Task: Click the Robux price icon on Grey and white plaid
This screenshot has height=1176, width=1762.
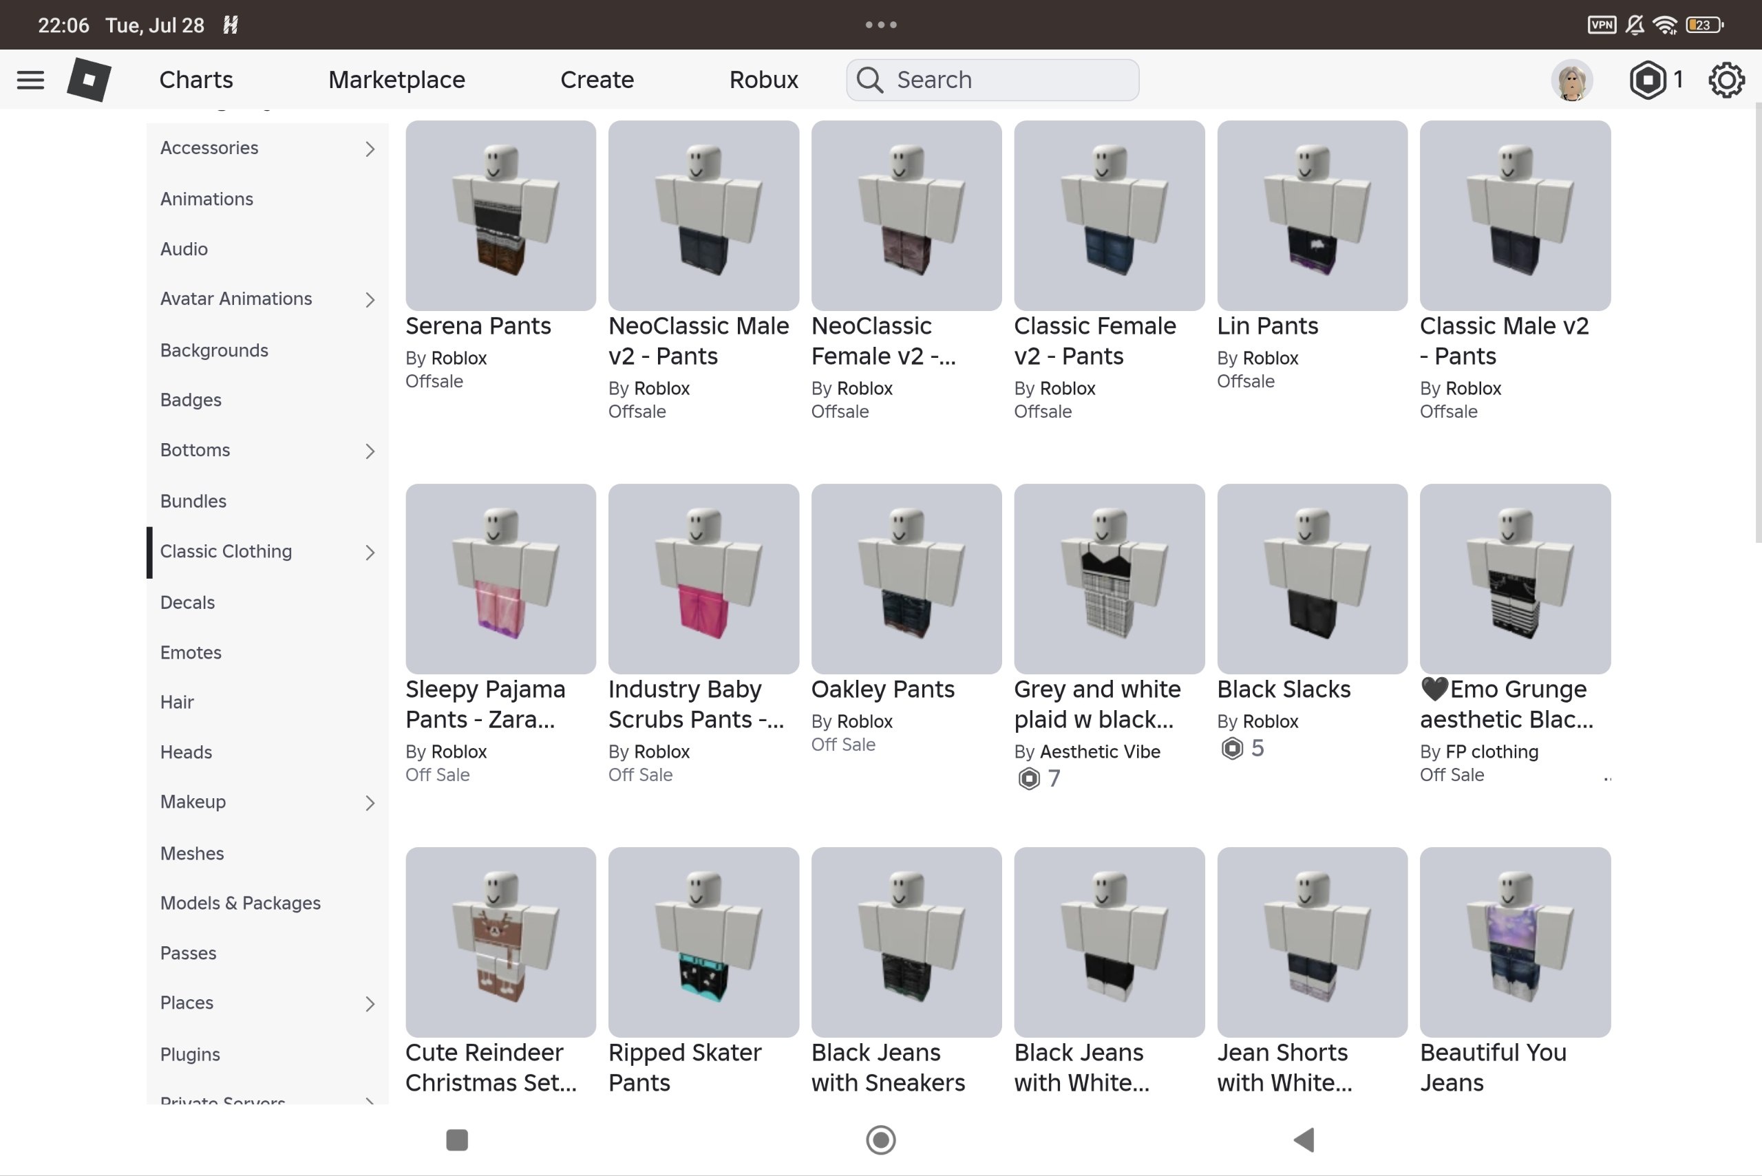Action: pyautogui.click(x=1029, y=778)
